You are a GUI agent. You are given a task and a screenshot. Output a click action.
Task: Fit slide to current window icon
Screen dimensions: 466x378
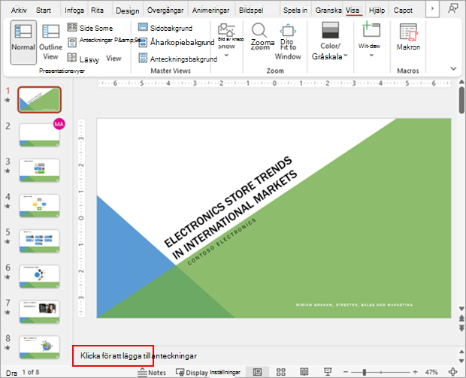pyautogui.click(x=453, y=372)
